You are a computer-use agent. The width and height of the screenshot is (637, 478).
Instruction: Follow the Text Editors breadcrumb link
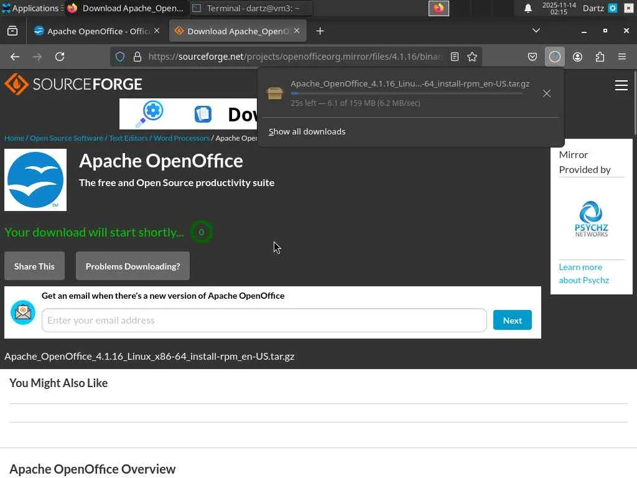tap(128, 138)
